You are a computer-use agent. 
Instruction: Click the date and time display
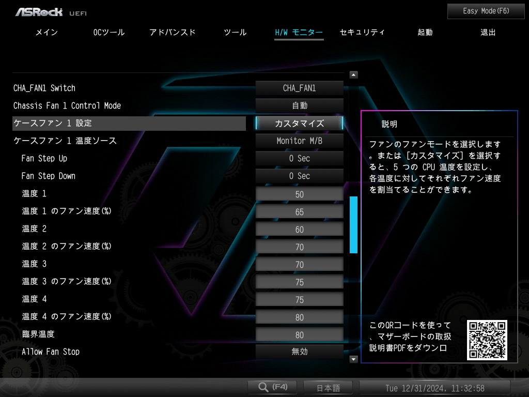[435, 388]
